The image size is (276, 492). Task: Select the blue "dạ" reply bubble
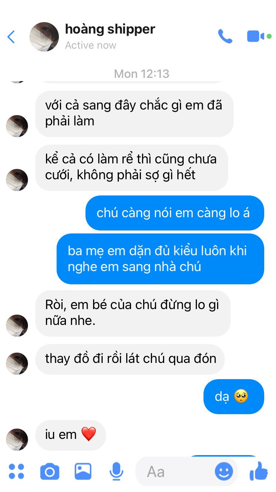(x=234, y=396)
